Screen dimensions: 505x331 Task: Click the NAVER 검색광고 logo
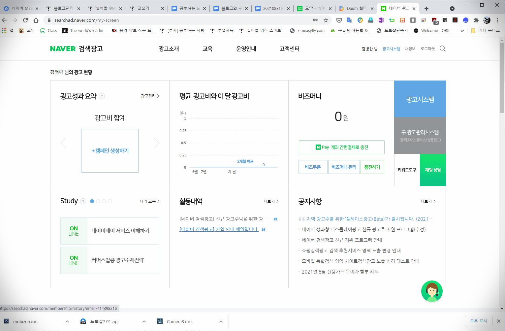coord(77,49)
